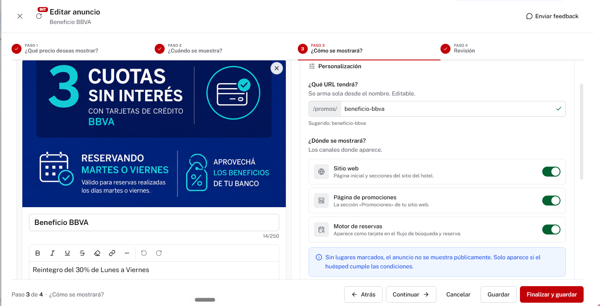Click the refresh icon beside Editar anuncio
Screen dimensions: 601x306
point(39,16)
